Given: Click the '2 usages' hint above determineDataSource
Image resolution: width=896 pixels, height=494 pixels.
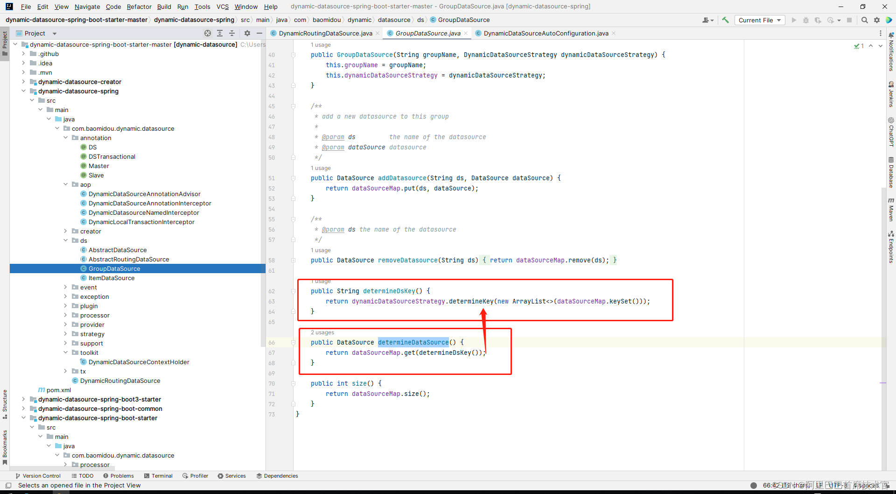Looking at the screenshot, I should coord(322,332).
